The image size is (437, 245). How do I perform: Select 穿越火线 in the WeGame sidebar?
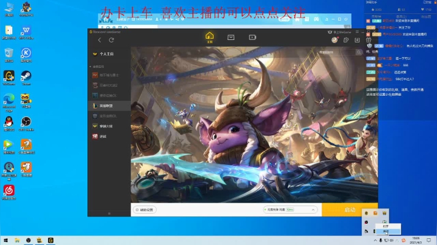pyautogui.click(x=109, y=126)
